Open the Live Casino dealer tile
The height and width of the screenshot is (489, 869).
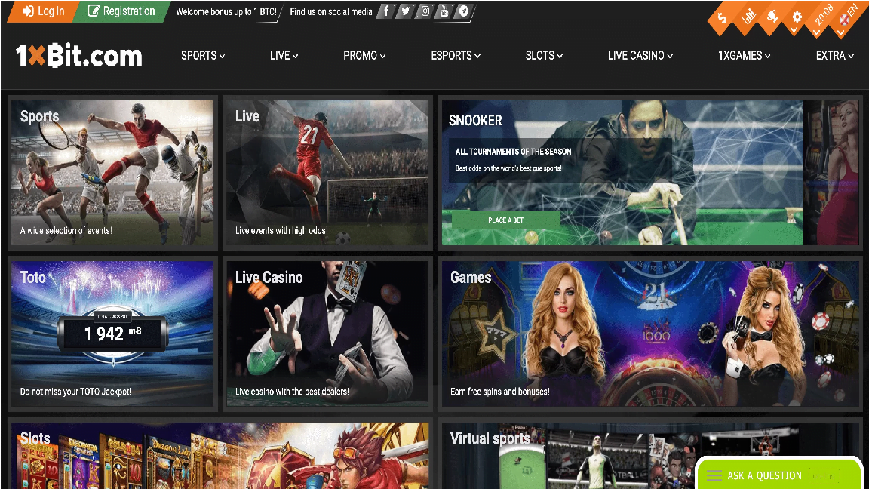(327, 334)
